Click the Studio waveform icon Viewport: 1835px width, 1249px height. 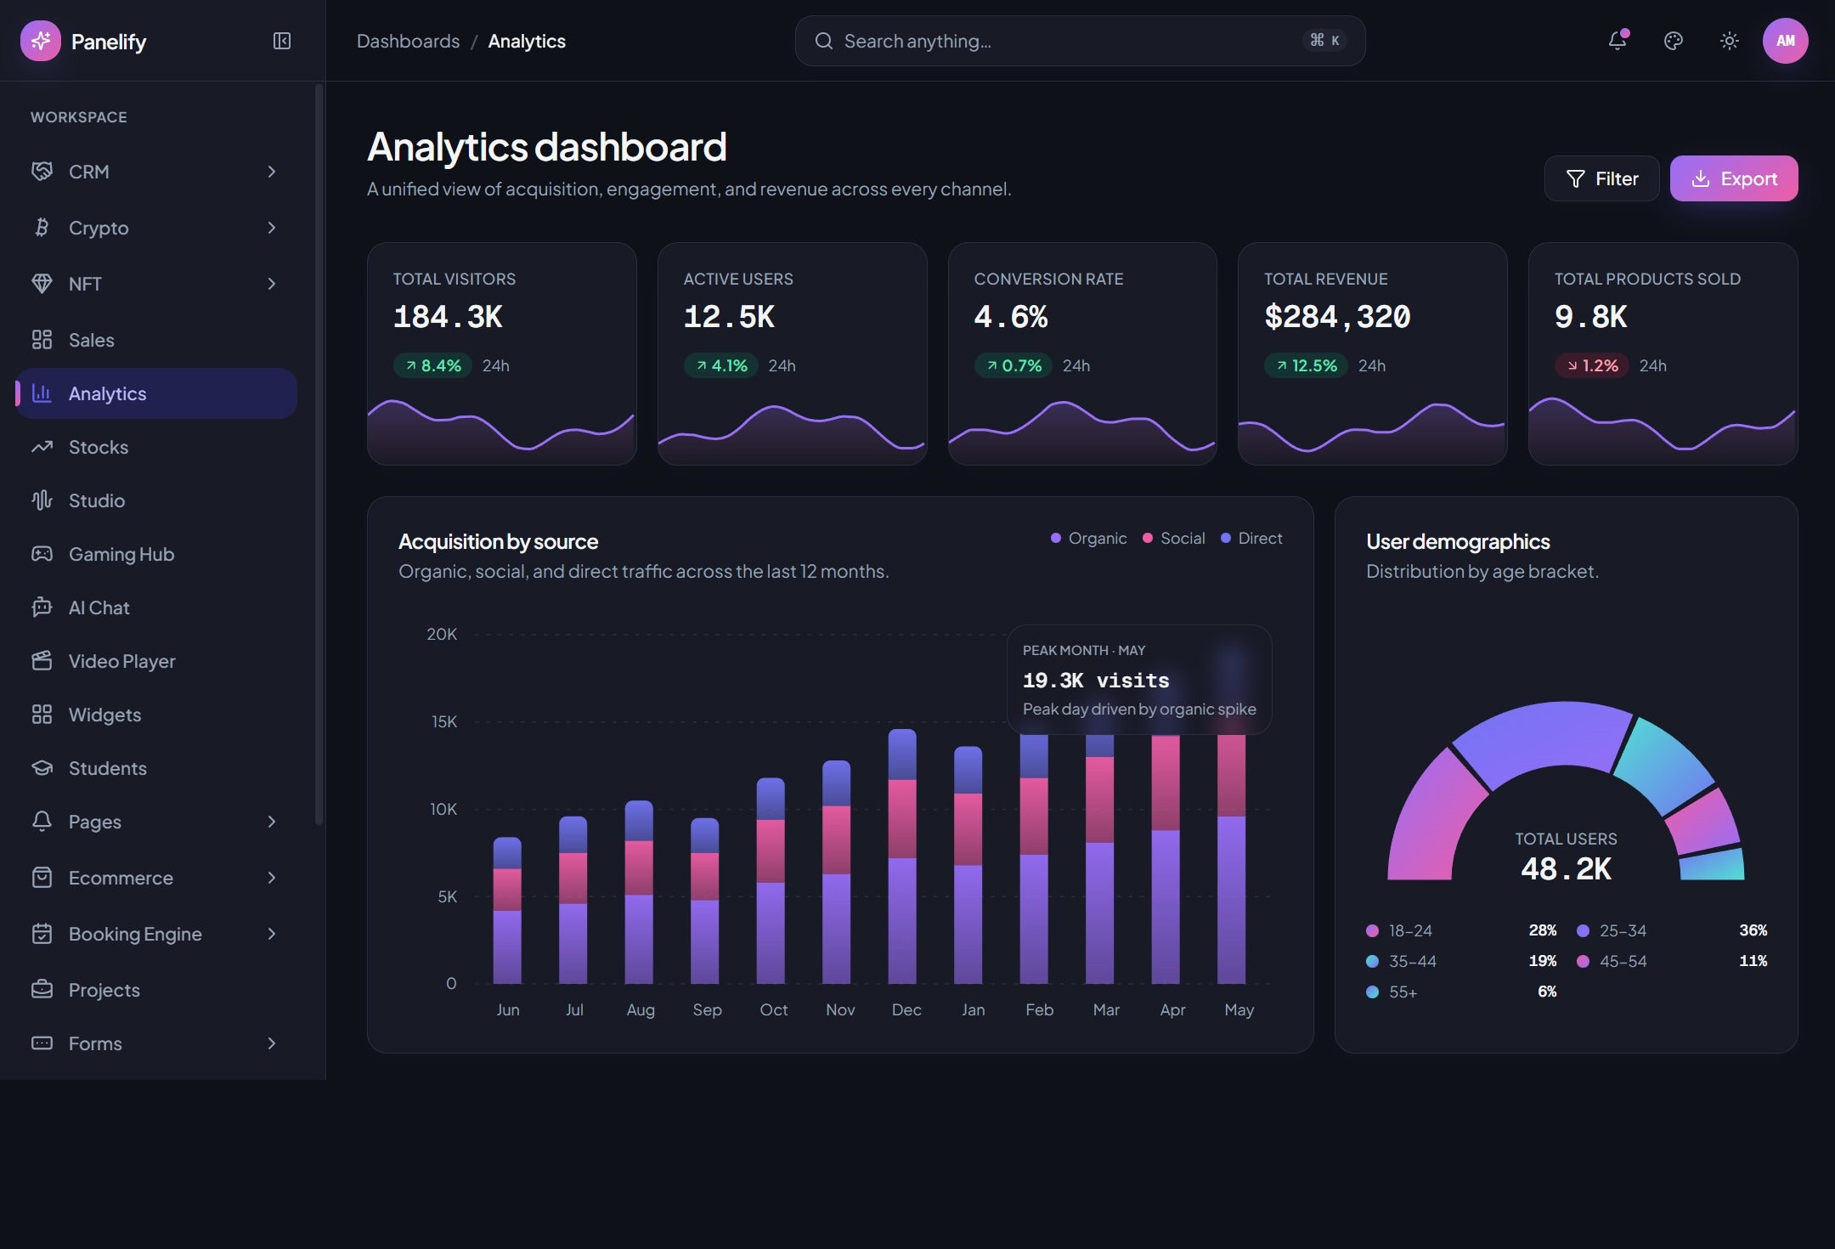tap(42, 500)
